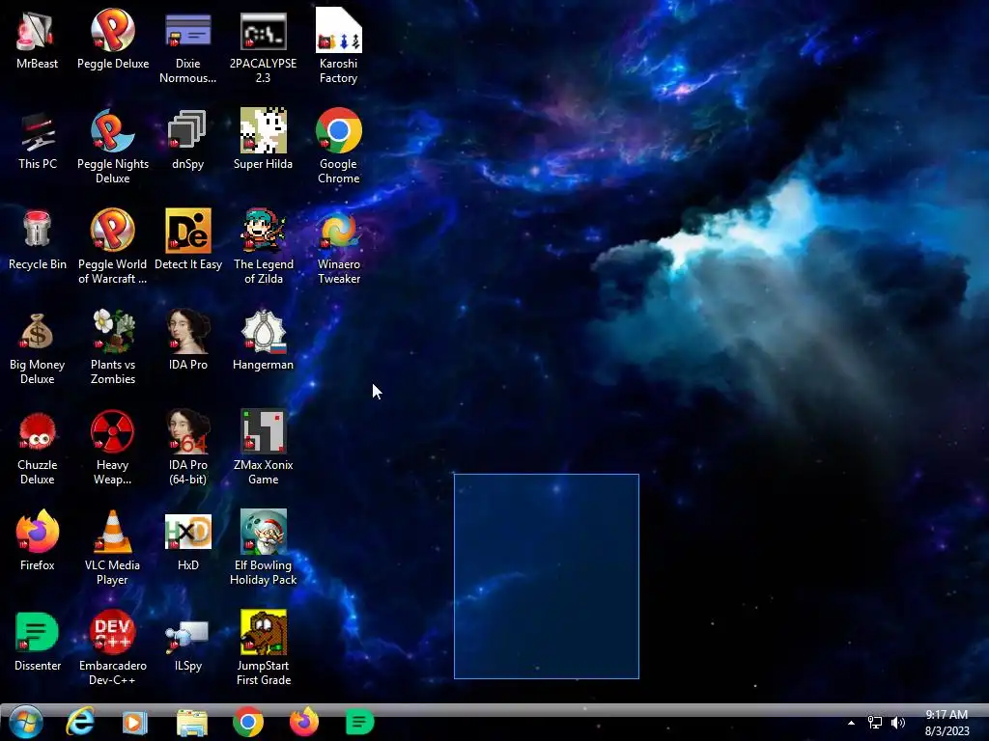This screenshot has width=989, height=741.
Task: Launch Internet Explorer from the taskbar
Action: tap(81, 722)
